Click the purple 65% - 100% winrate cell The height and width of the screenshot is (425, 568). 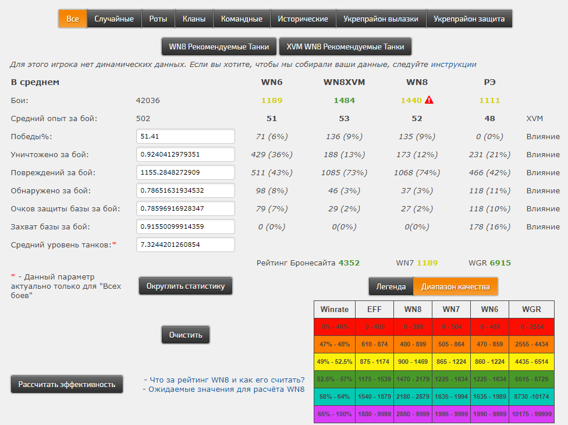pos(336,415)
